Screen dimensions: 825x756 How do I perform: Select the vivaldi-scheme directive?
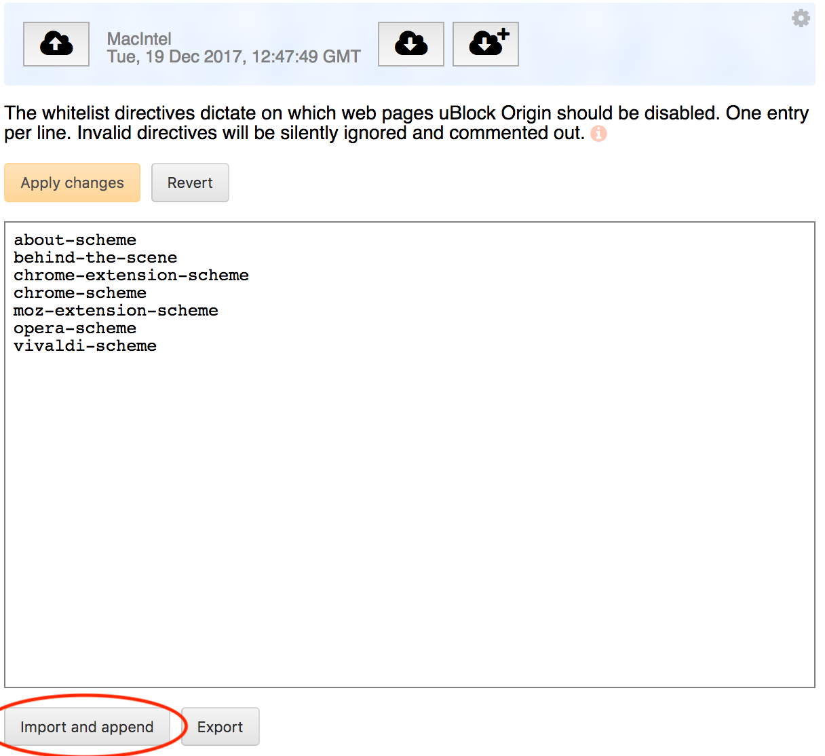pyautogui.click(x=85, y=345)
